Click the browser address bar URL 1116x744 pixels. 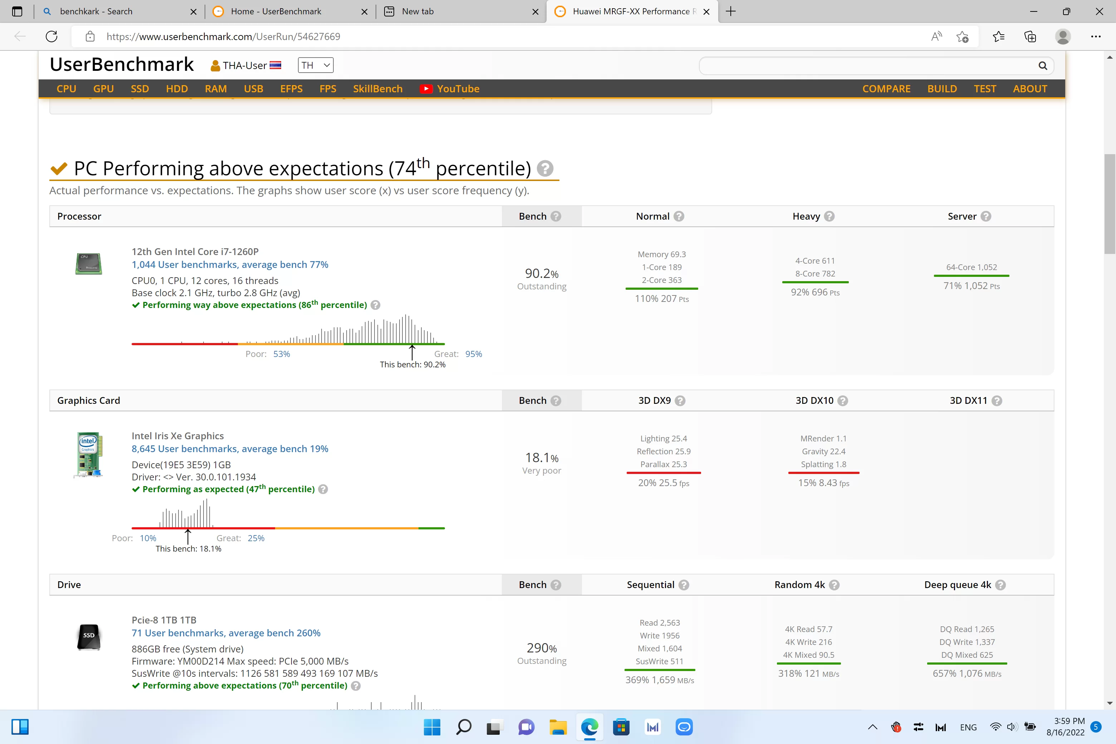[223, 36]
